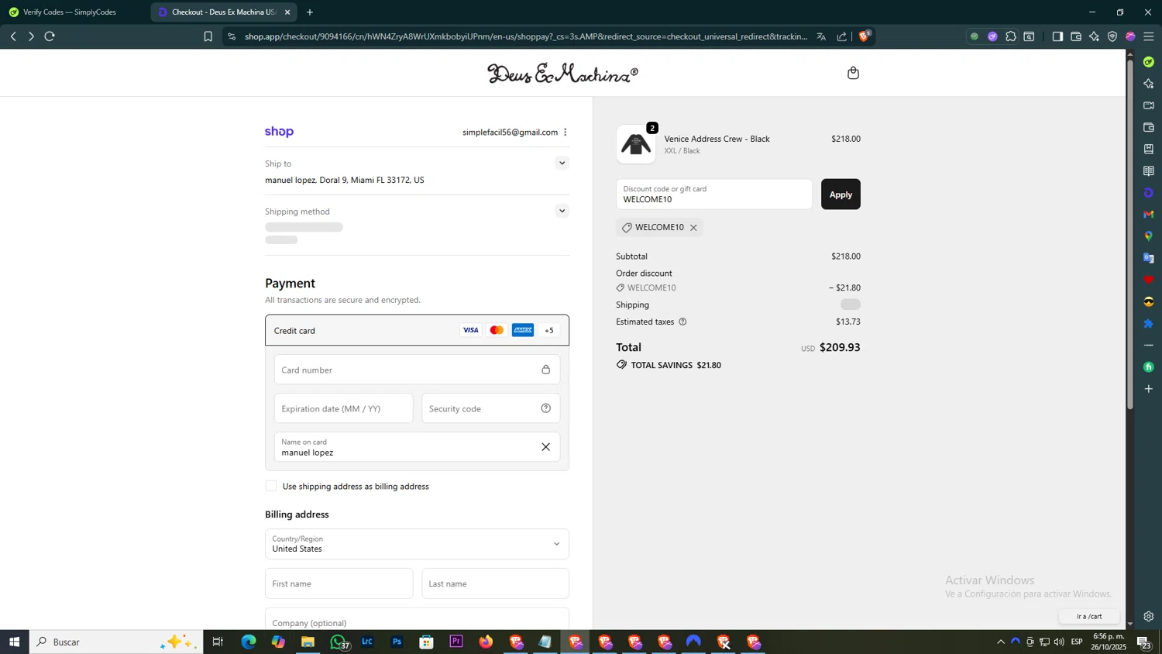Open Brave Wallet in toolbar
Viewport: 1162px width, 654px height.
[x=1076, y=36]
